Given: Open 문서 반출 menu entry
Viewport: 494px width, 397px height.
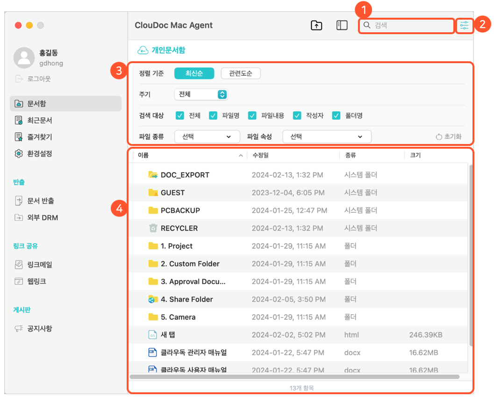Looking at the screenshot, I should coord(41,201).
